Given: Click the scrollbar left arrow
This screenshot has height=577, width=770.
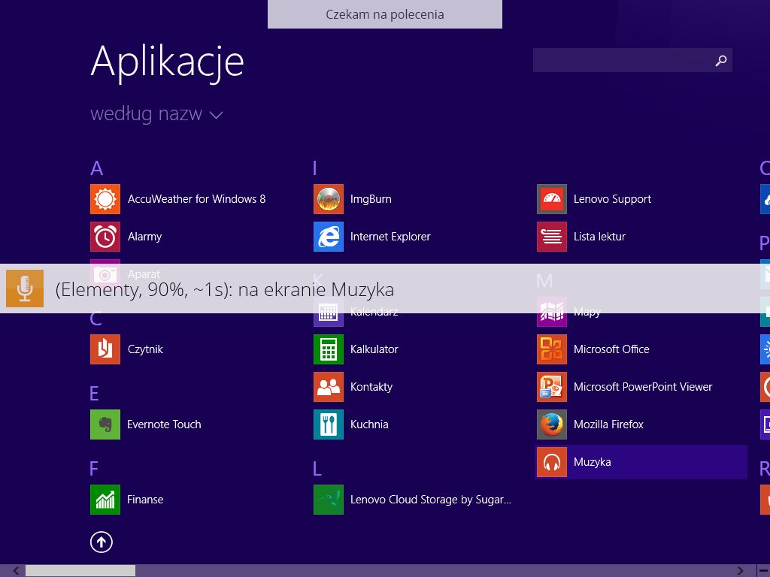Looking at the screenshot, I should (x=17, y=571).
